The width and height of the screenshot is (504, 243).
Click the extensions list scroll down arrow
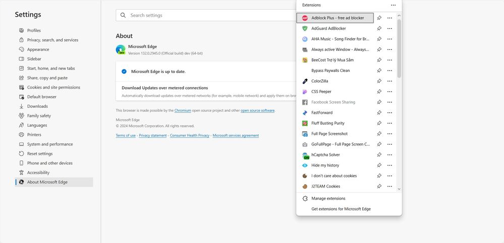coord(399,189)
